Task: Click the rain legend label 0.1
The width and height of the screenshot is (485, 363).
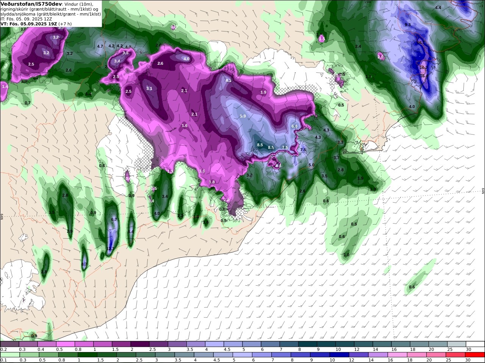Action: pyautogui.click(x=3, y=360)
